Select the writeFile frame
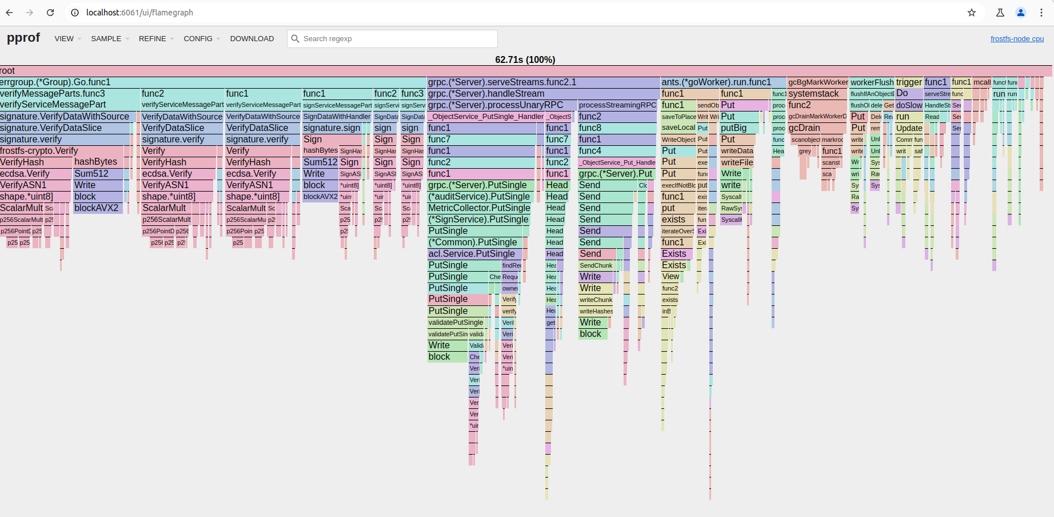This screenshot has width=1054, height=517. 737,162
